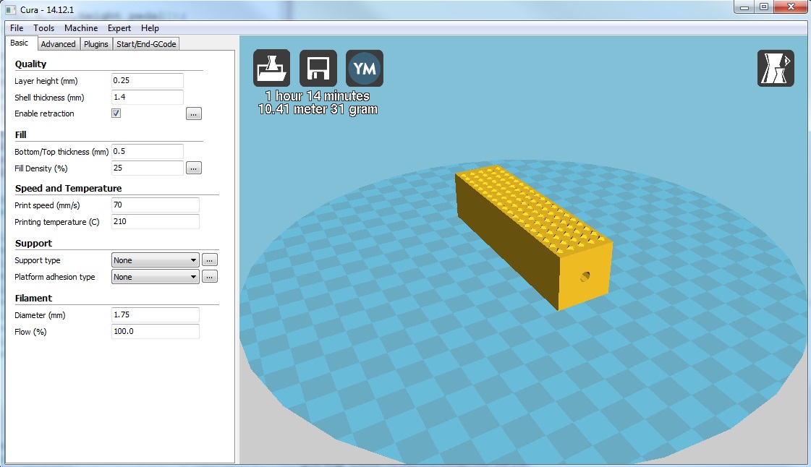Click the Load model icon
Screen dimensions: 811x467
[x=271, y=69]
